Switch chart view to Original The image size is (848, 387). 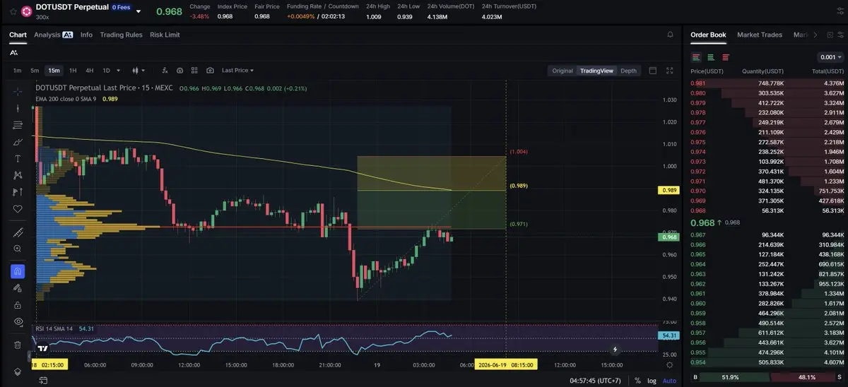563,71
